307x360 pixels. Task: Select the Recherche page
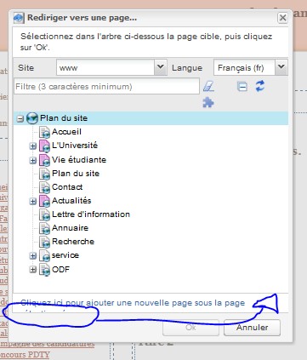tap(73, 242)
